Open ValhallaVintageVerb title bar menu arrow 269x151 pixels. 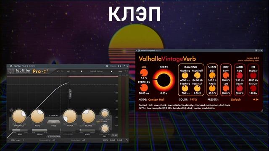click(136, 50)
